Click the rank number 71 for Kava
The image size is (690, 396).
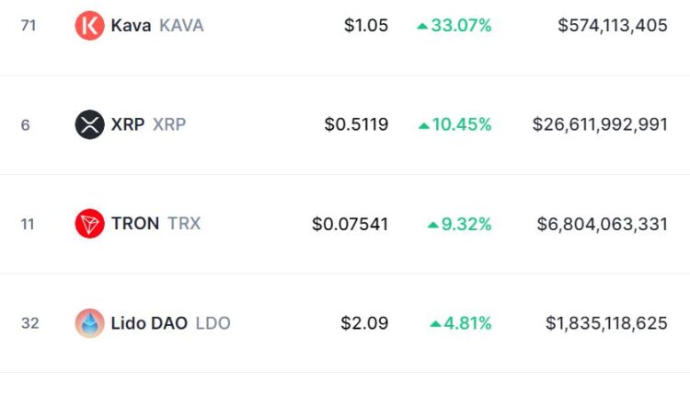point(29,26)
